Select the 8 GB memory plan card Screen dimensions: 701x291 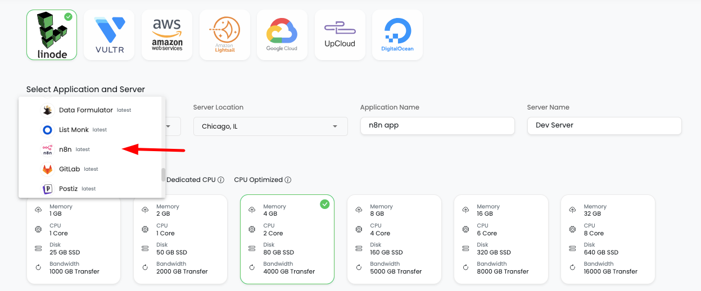[394, 239]
